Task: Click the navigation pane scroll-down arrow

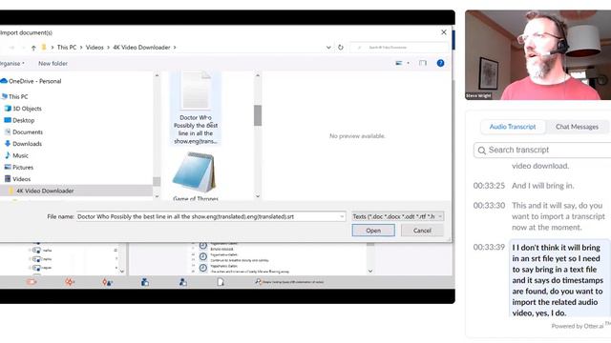Action: point(157,196)
